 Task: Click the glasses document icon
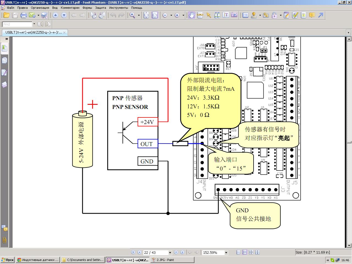(200, 15)
